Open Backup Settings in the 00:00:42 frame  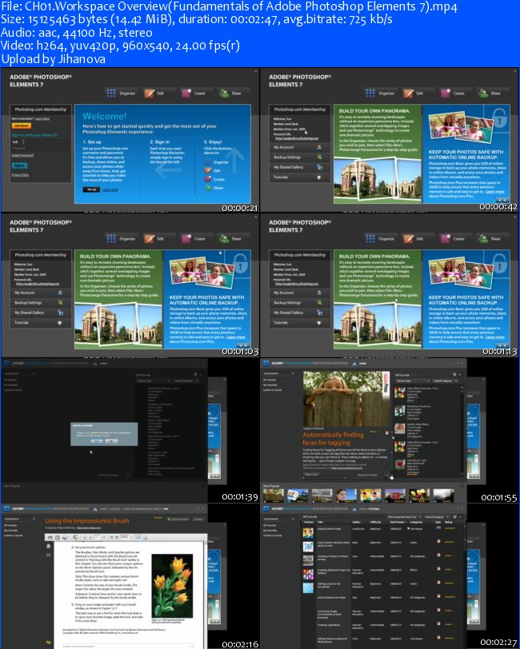click(299, 157)
